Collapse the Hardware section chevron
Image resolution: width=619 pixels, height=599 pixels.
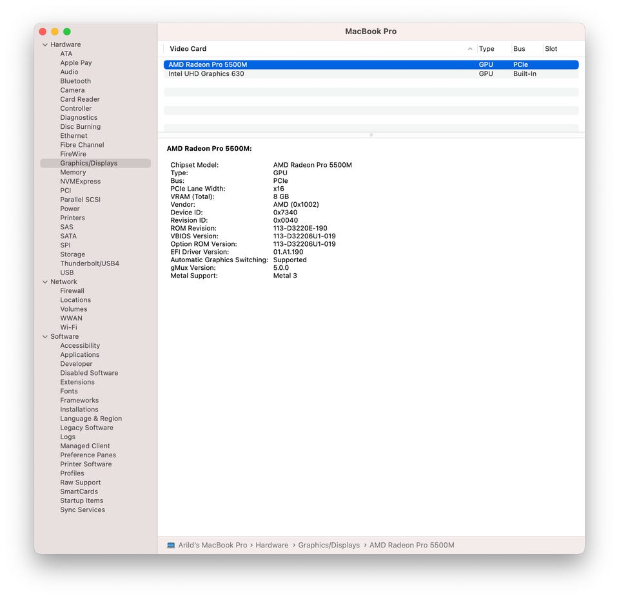click(x=45, y=44)
